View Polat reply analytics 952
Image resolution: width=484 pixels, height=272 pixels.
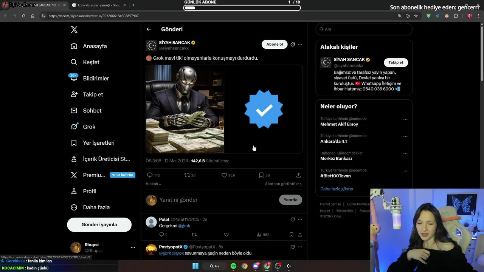click(263, 235)
